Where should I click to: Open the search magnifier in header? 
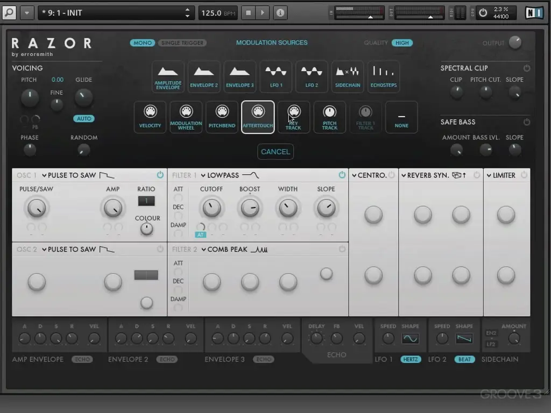click(9, 13)
